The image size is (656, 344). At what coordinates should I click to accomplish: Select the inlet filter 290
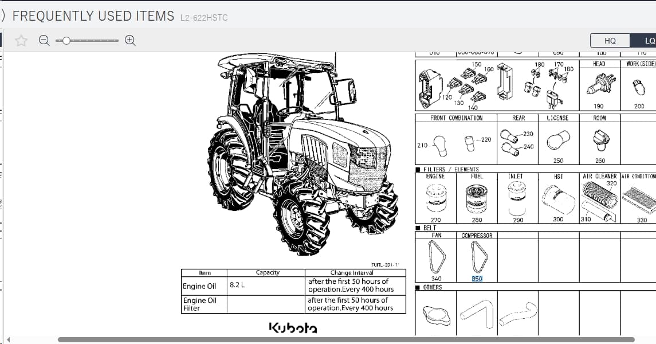pyautogui.click(x=517, y=198)
